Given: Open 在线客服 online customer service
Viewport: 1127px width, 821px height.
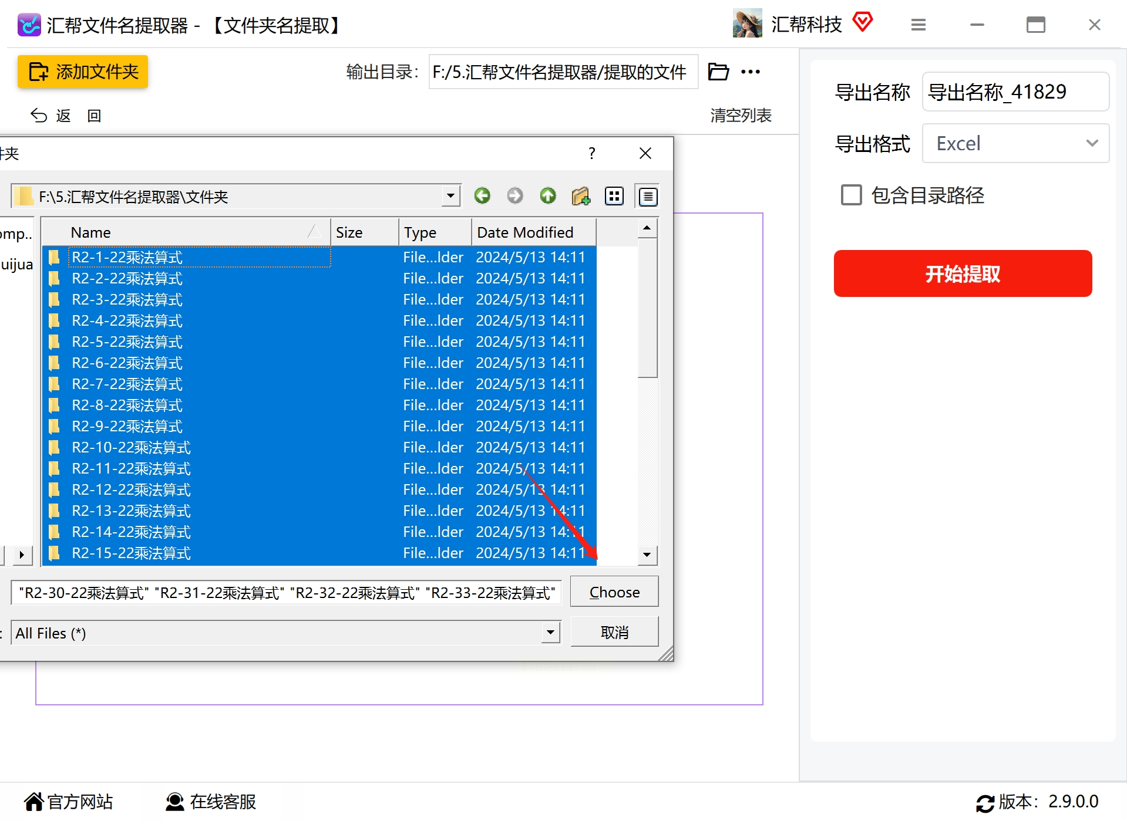Looking at the screenshot, I should [211, 802].
